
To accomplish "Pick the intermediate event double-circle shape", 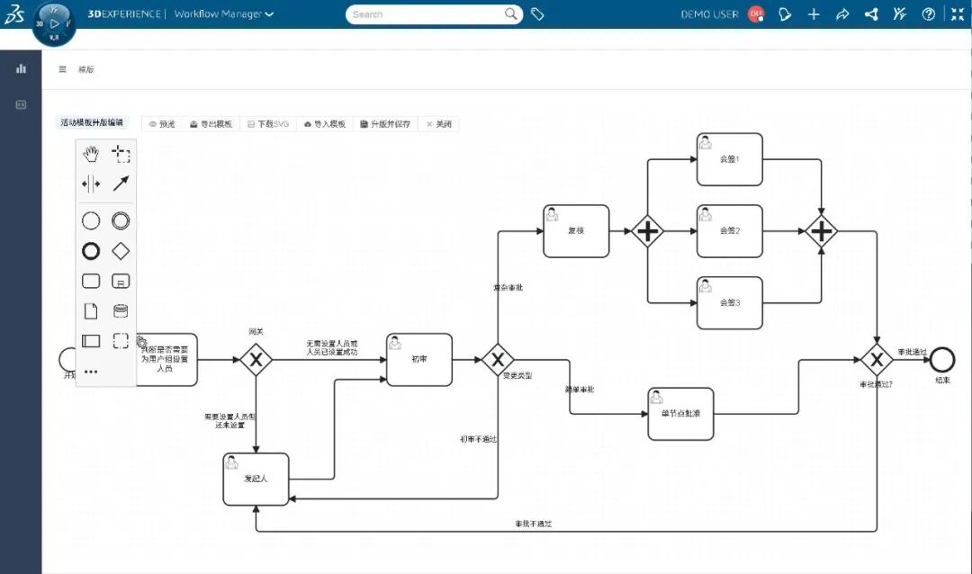I will [x=121, y=220].
